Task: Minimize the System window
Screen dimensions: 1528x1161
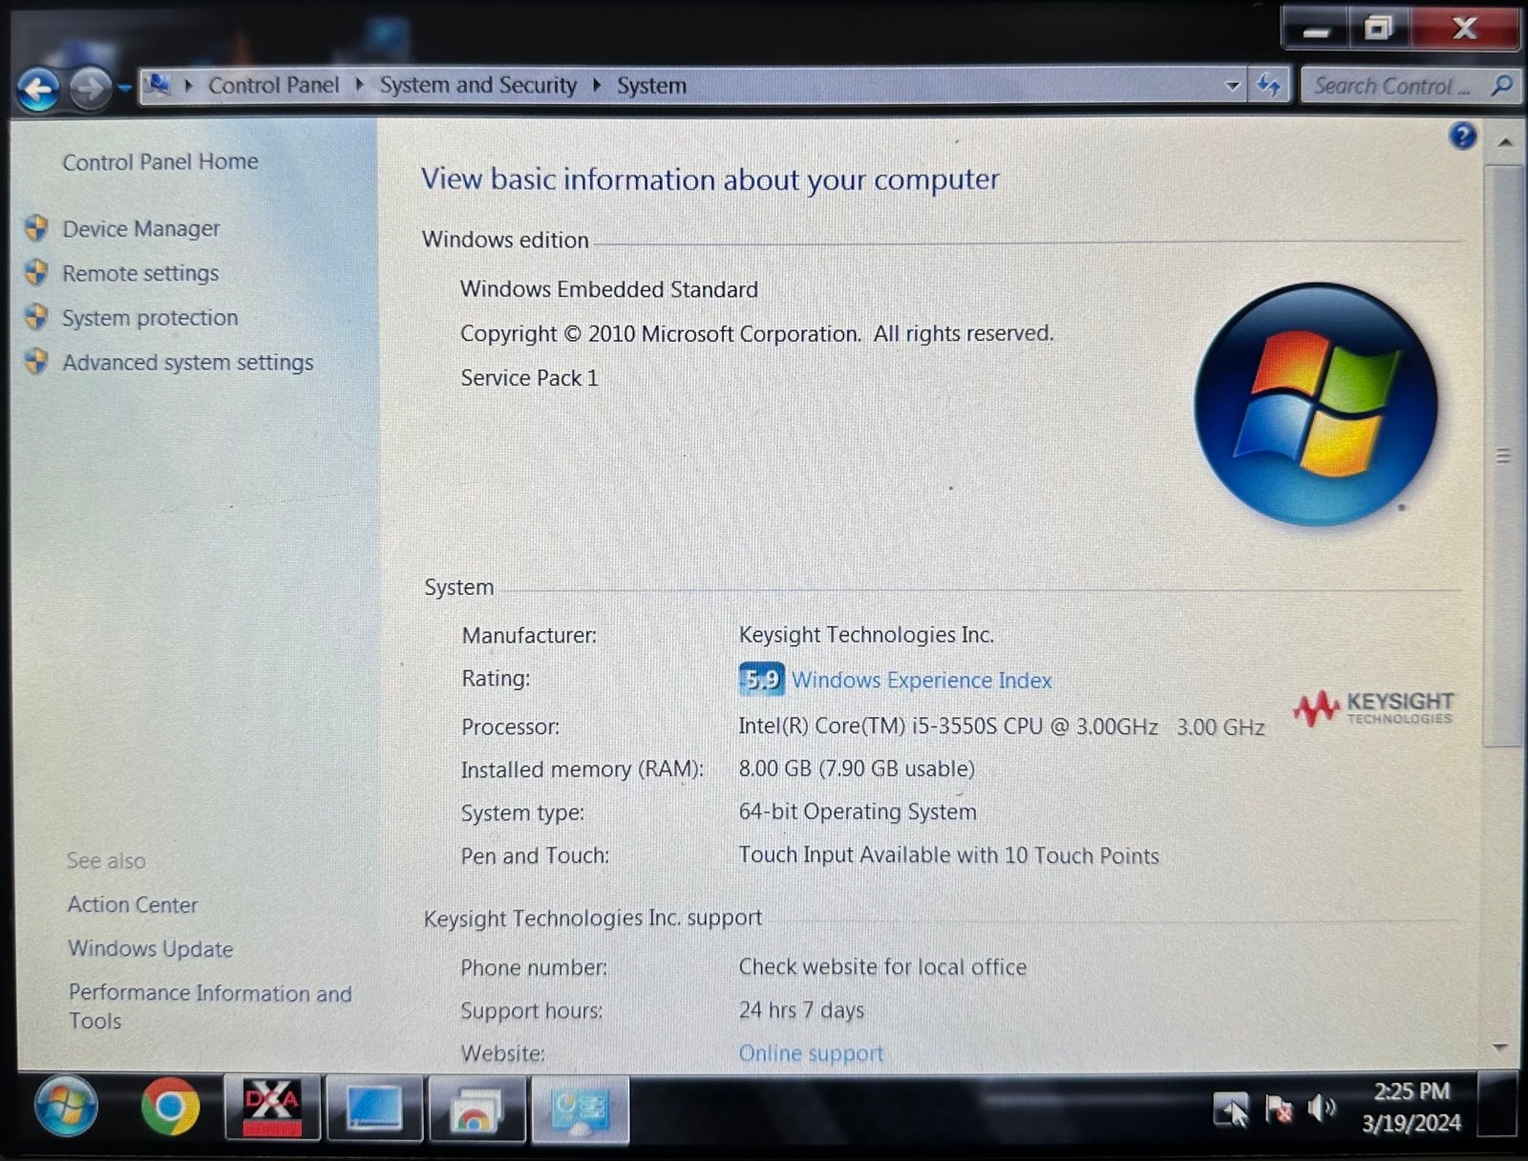Action: (x=1315, y=29)
